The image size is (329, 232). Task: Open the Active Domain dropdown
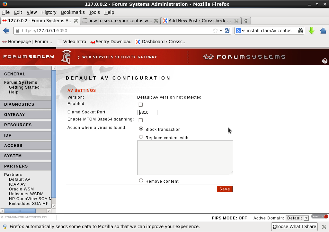[x=297, y=218]
